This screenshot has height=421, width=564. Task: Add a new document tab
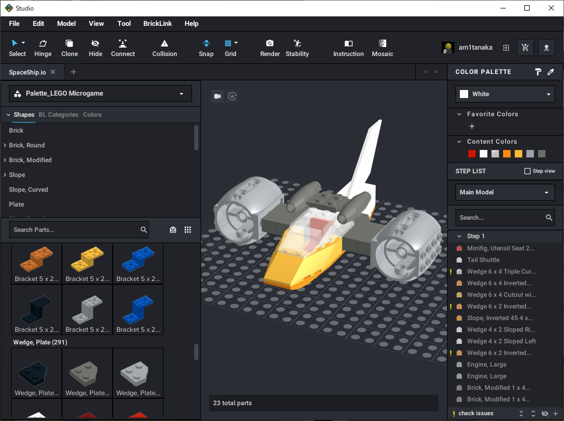[74, 72]
